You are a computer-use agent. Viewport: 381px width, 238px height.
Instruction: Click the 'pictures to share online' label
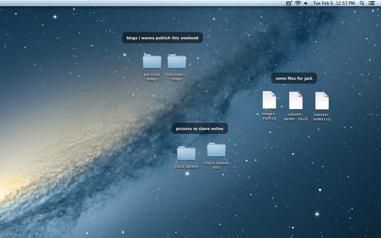click(x=200, y=129)
